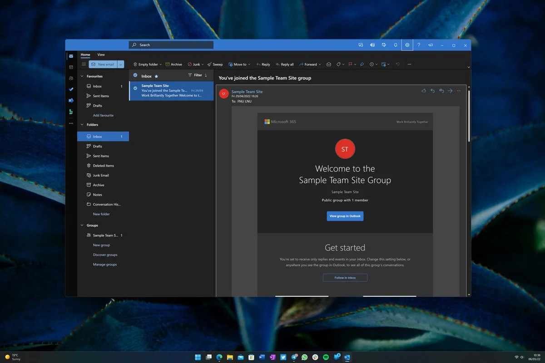Click the Discover groups link
545x363 pixels.
(105, 255)
